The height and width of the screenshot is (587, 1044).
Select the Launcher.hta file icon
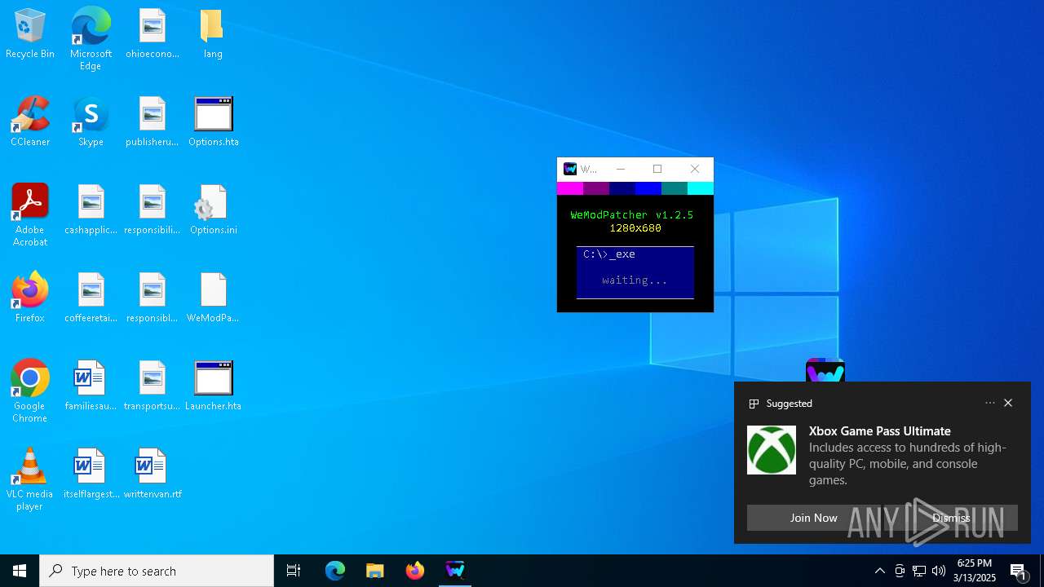click(214, 386)
